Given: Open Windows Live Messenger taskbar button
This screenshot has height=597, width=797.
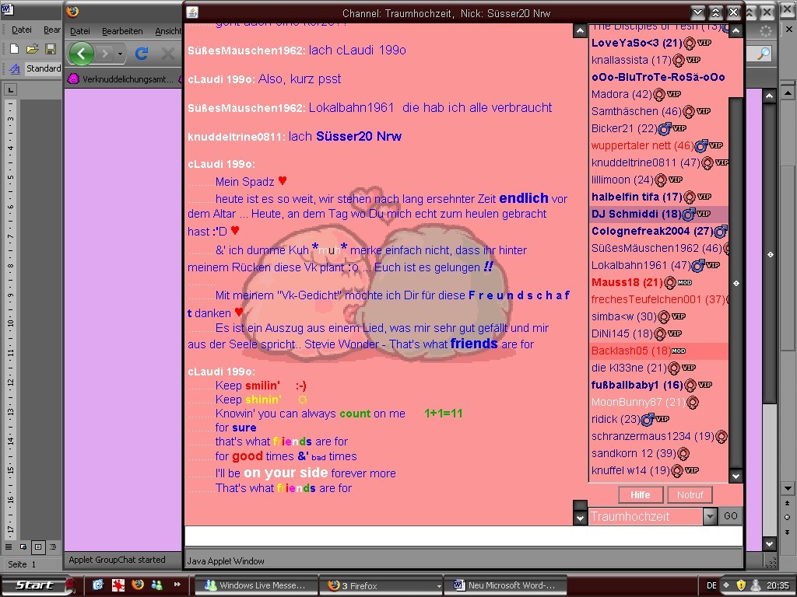Looking at the screenshot, I should [x=255, y=585].
